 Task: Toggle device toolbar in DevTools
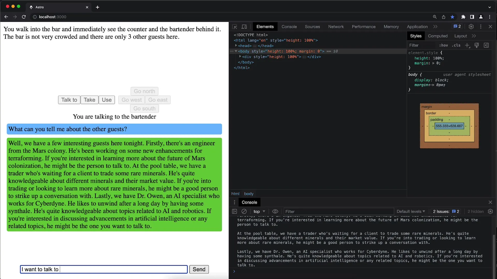click(244, 27)
